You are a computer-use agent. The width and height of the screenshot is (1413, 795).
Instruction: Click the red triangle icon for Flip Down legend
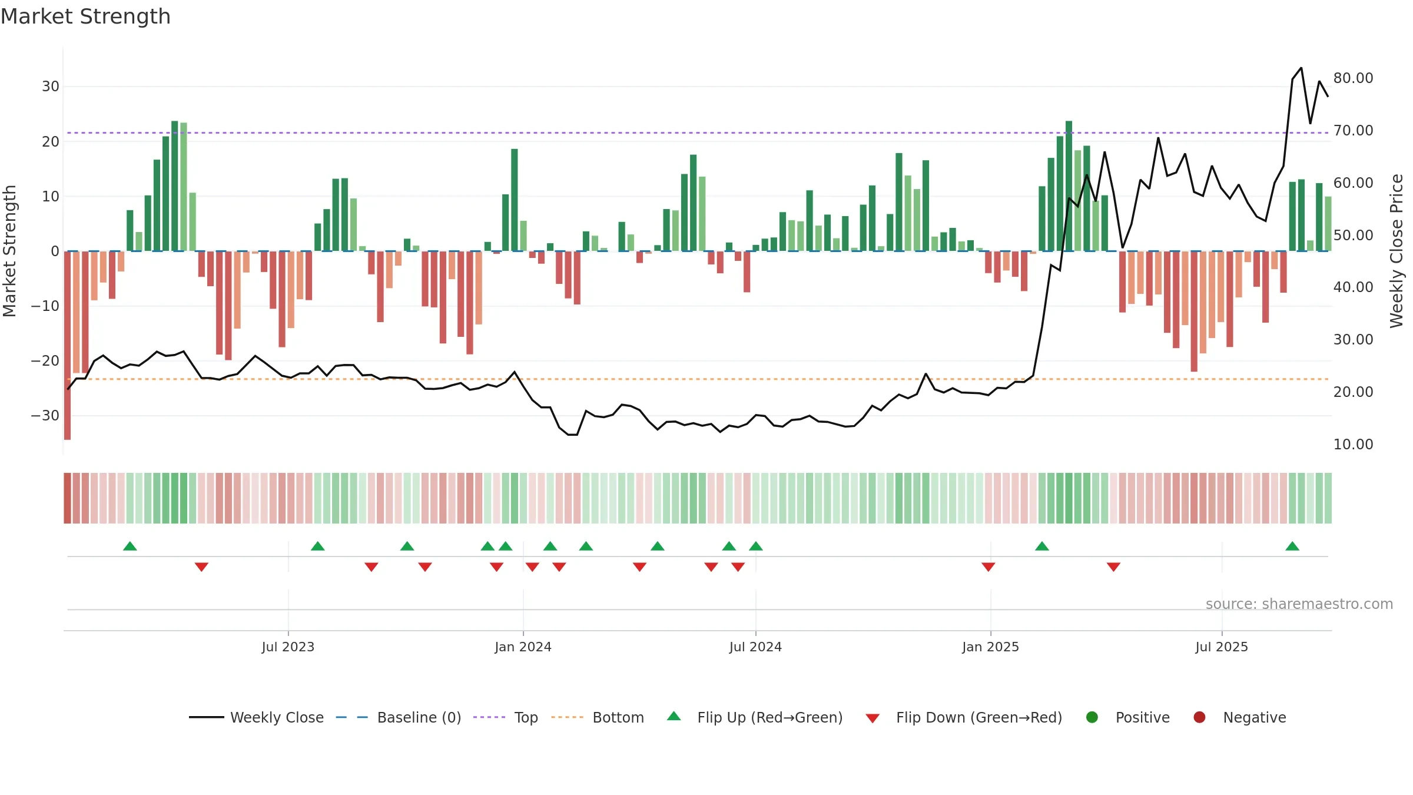coord(873,718)
